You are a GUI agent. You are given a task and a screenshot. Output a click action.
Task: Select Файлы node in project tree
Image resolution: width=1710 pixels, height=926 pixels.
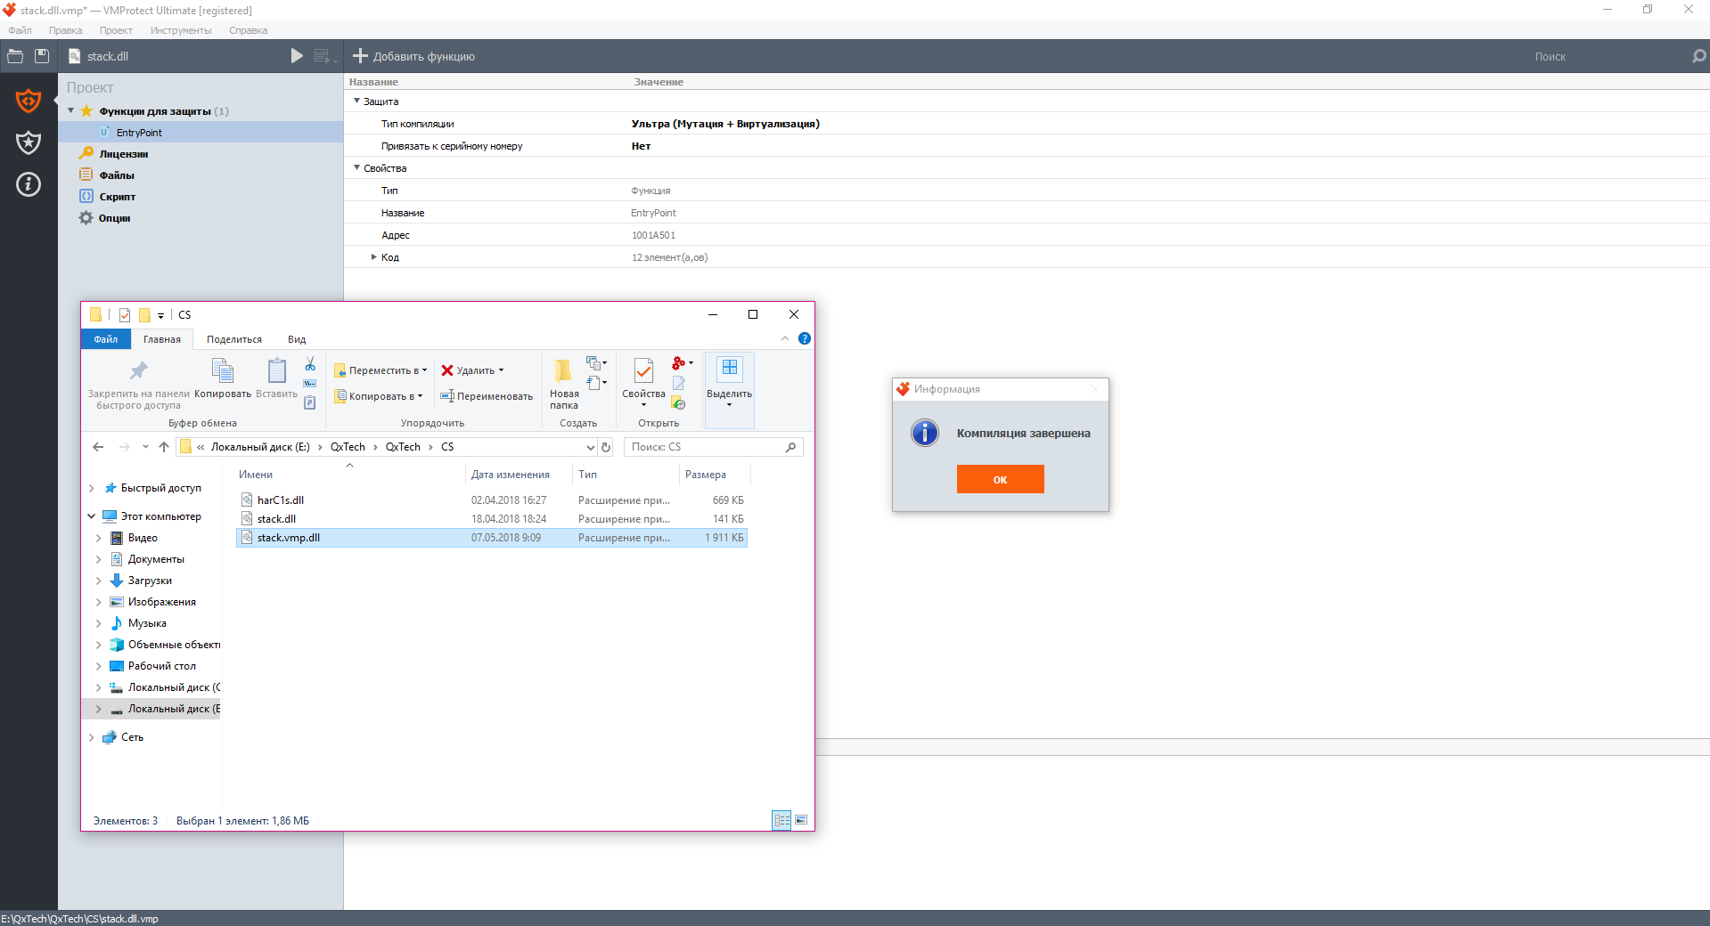[x=117, y=175]
